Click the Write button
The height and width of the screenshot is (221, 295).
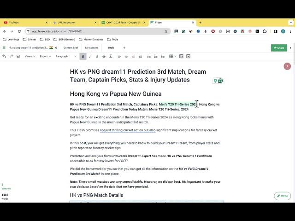(282, 196)
